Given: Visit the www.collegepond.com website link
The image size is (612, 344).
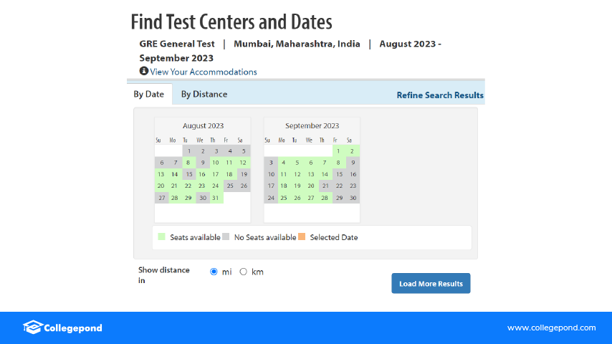Looking at the screenshot, I should [551, 328].
